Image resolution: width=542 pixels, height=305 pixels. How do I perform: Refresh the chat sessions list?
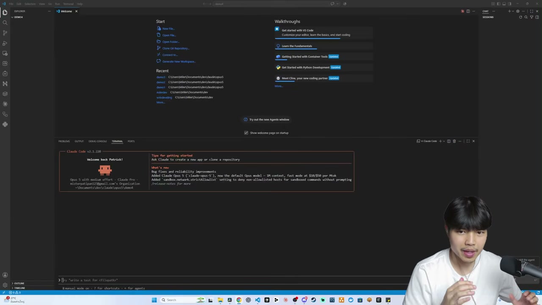pyautogui.click(x=520, y=17)
